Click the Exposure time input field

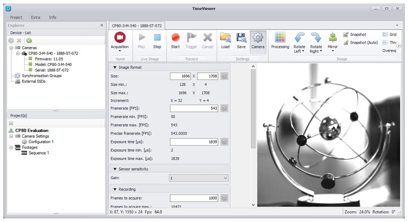(194, 142)
